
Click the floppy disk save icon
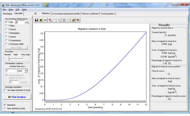pos(36,20)
